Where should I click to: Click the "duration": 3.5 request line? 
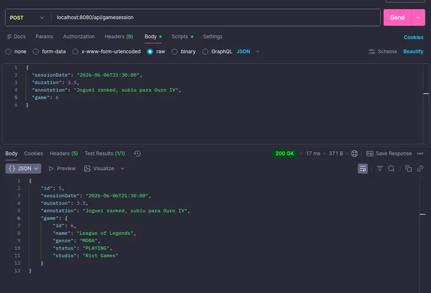[x=56, y=82]
